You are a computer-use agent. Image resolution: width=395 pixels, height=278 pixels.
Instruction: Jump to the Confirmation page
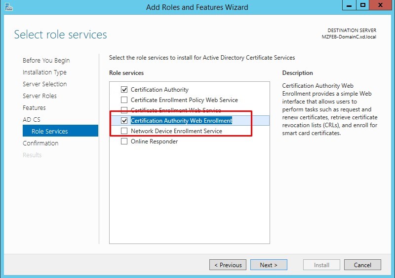click(x=40, y=143)
